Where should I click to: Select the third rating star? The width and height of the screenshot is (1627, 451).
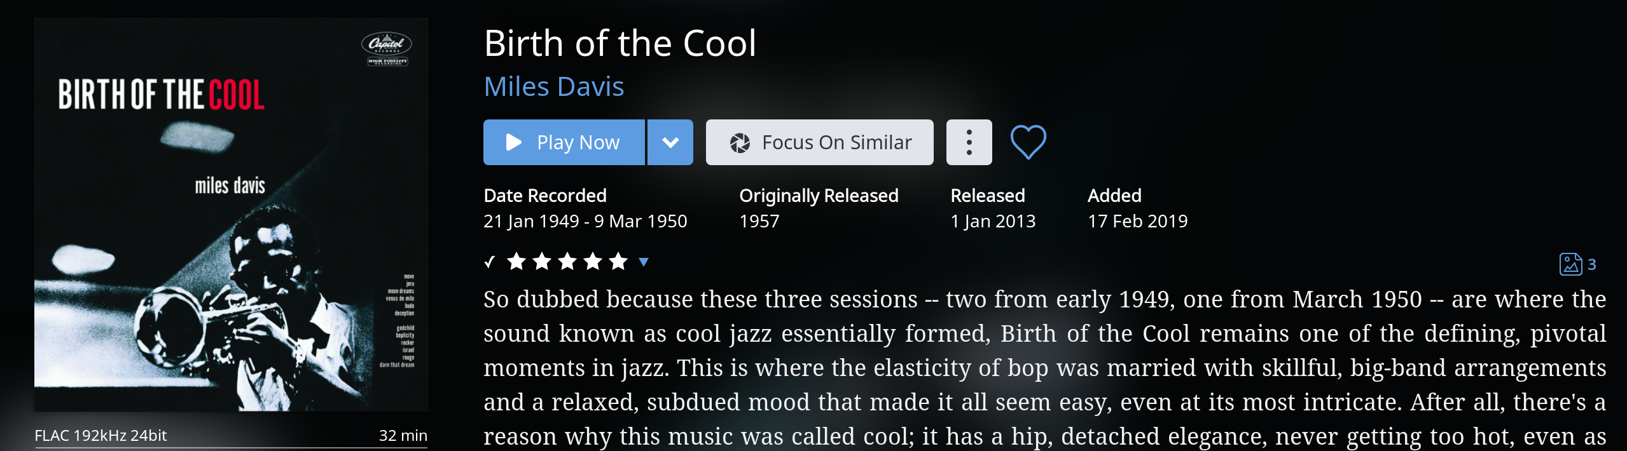[x=567, y=261]
